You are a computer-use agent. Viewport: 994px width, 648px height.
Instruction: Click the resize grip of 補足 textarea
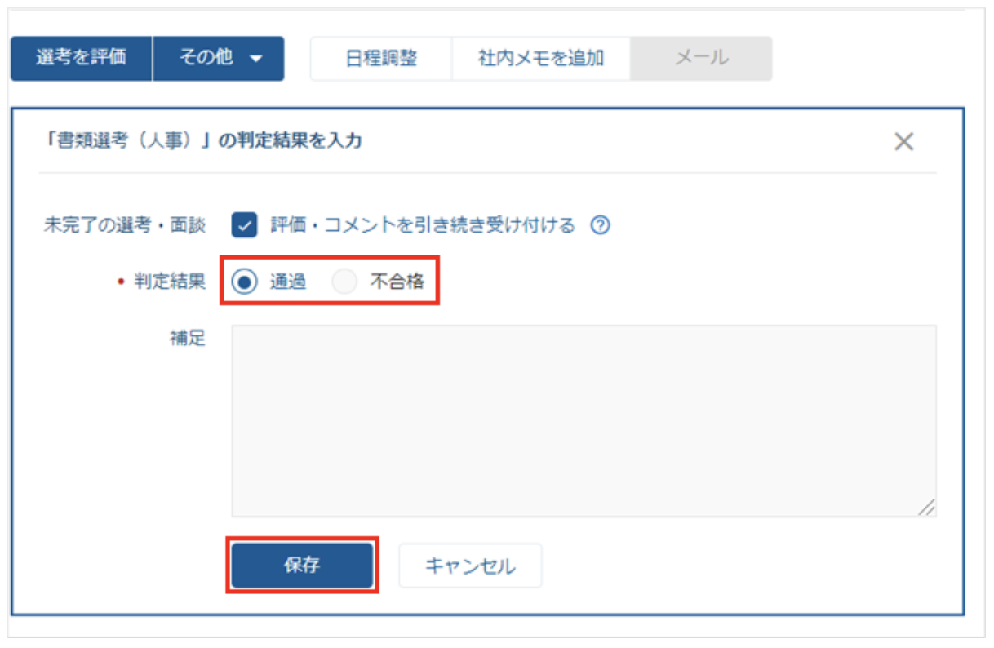926,507
